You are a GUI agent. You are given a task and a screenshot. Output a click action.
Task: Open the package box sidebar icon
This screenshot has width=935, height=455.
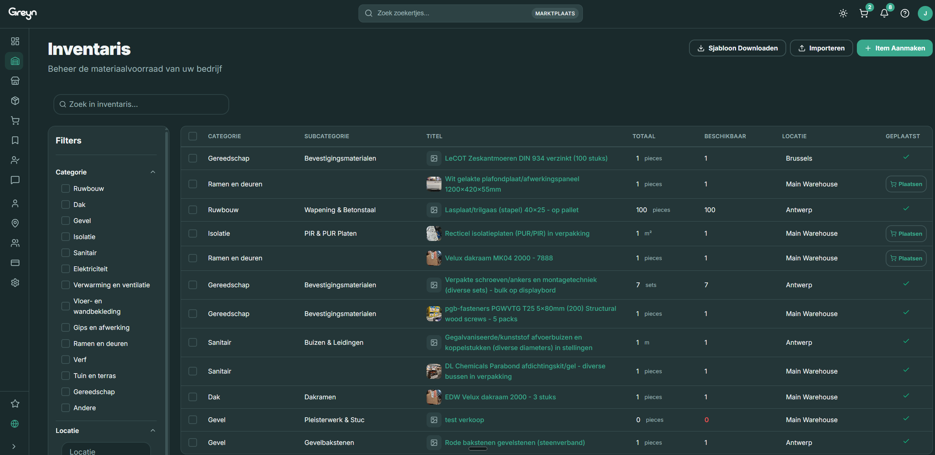click(15, 100)
